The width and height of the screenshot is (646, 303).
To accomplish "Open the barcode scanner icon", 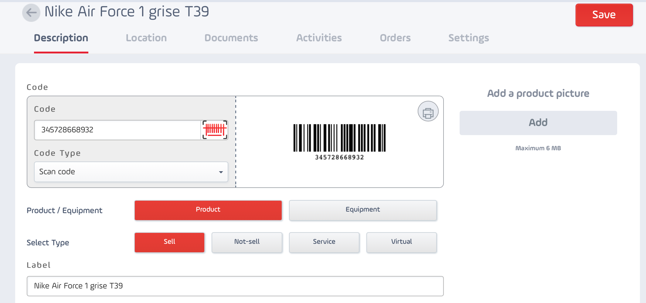I will pos(215,130).
